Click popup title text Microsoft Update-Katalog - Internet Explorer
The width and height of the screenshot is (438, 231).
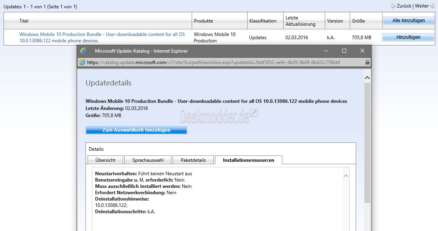tap(141, 51)
